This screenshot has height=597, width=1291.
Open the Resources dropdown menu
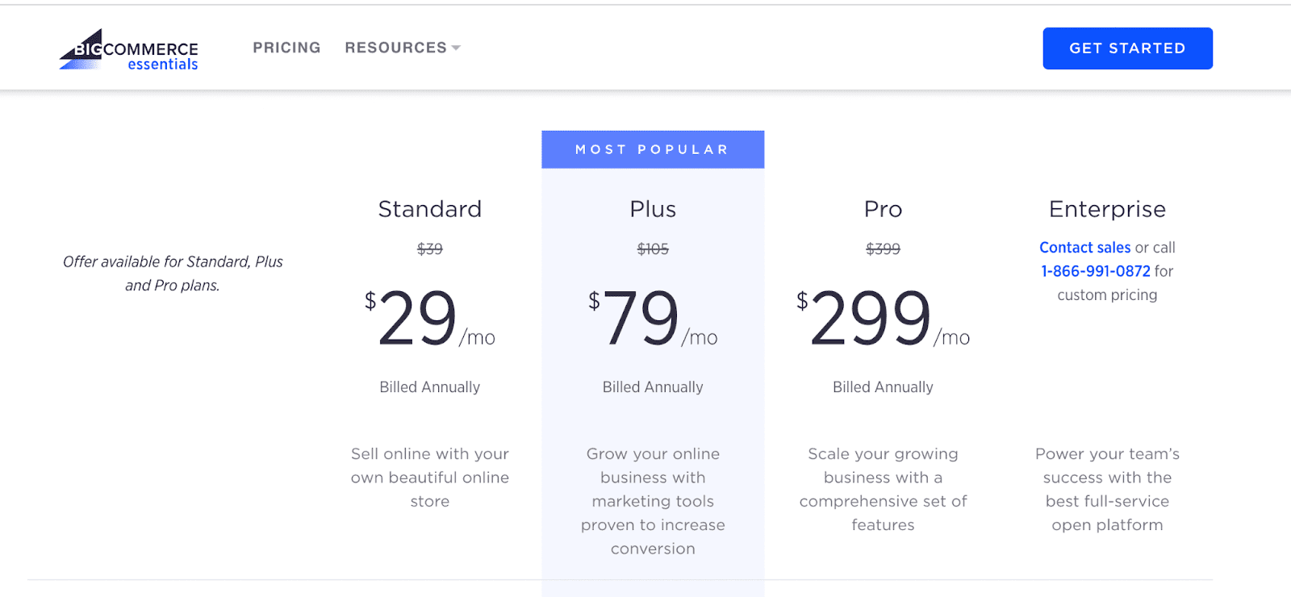tap(395, 48)
